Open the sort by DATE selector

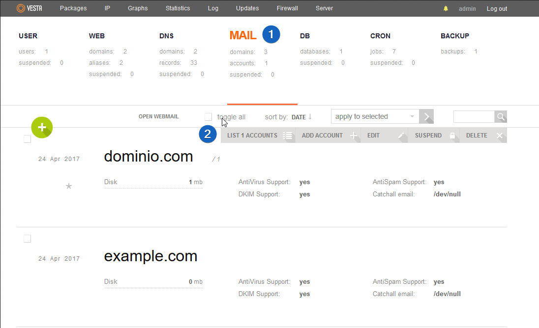pyautogui.click(x=299, y=117)
